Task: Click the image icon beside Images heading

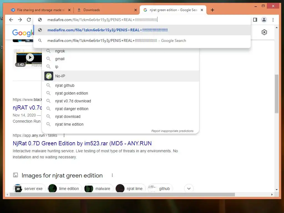Action: pyautogui.click(x=16, y=175)
